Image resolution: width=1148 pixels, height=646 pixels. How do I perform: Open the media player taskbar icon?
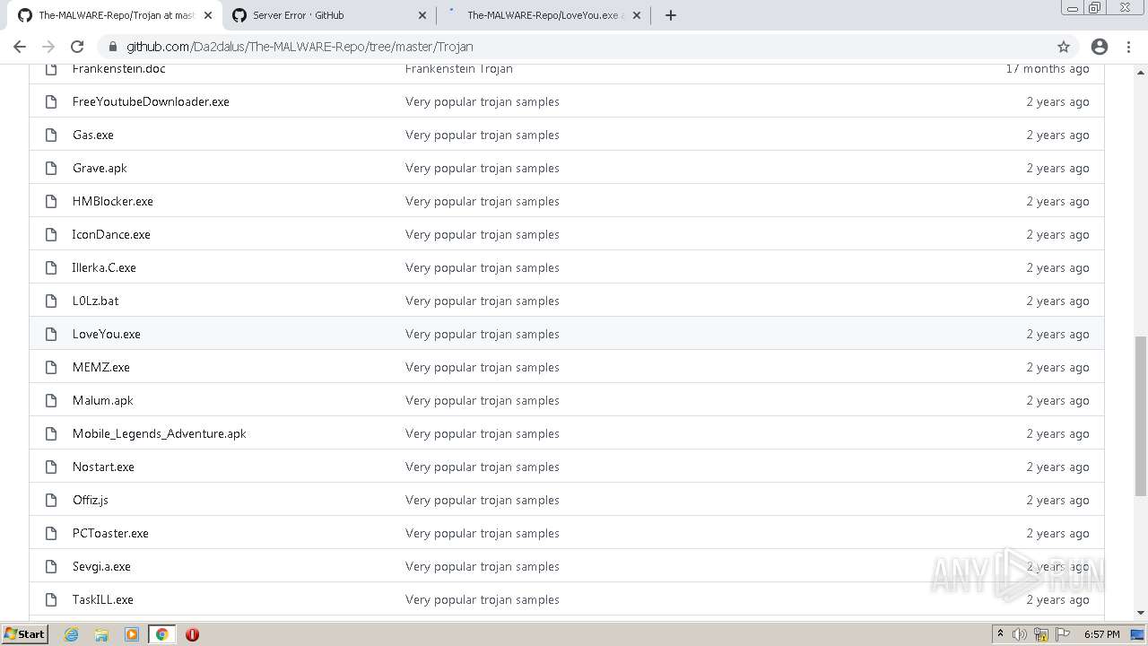pos(132,634)
